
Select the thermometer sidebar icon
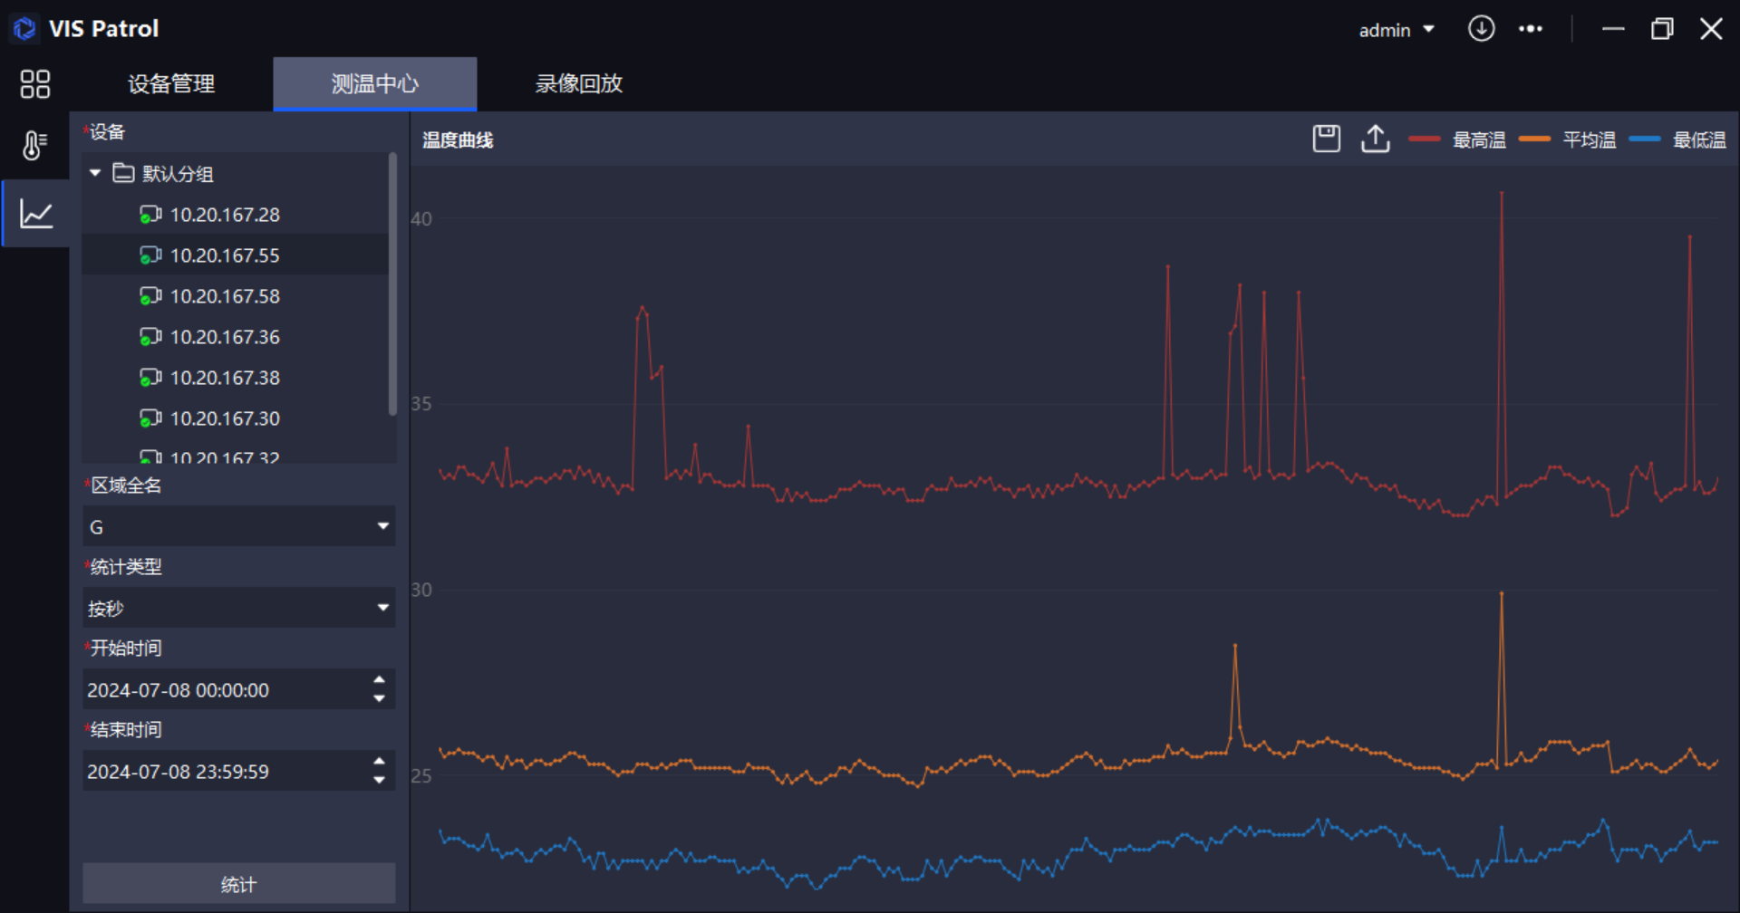point(34,145)
